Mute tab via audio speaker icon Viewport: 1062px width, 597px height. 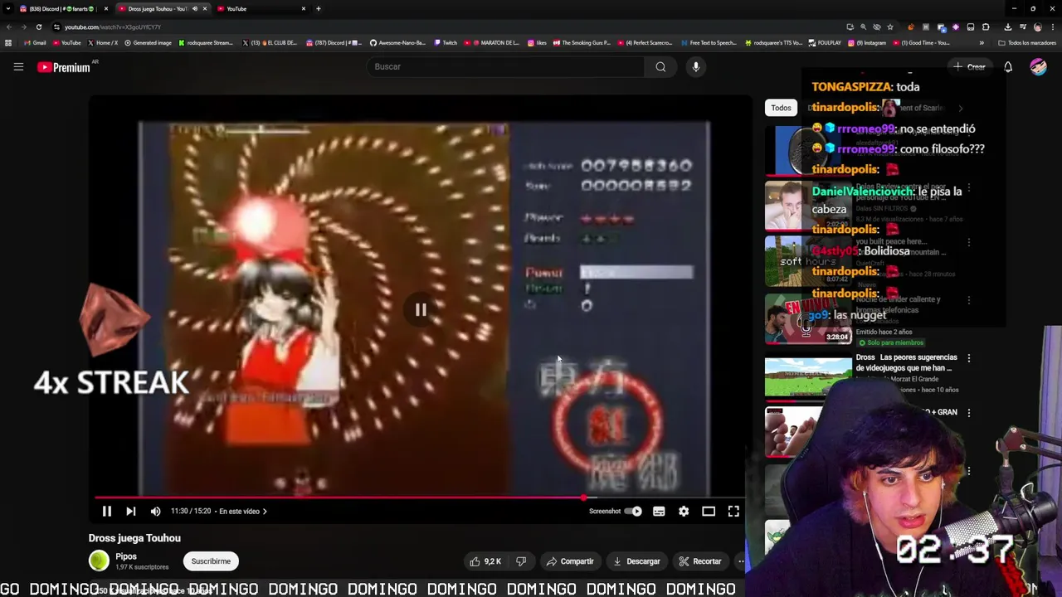pos(195,8)
